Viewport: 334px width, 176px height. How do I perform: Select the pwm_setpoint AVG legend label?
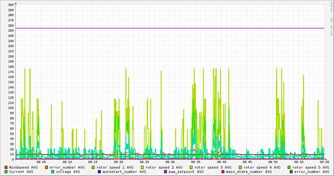coord(186,172)
